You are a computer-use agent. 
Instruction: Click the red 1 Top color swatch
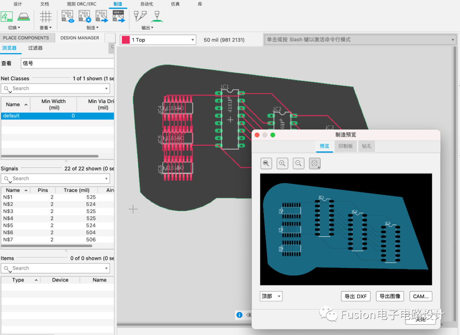tap(126, 40)
